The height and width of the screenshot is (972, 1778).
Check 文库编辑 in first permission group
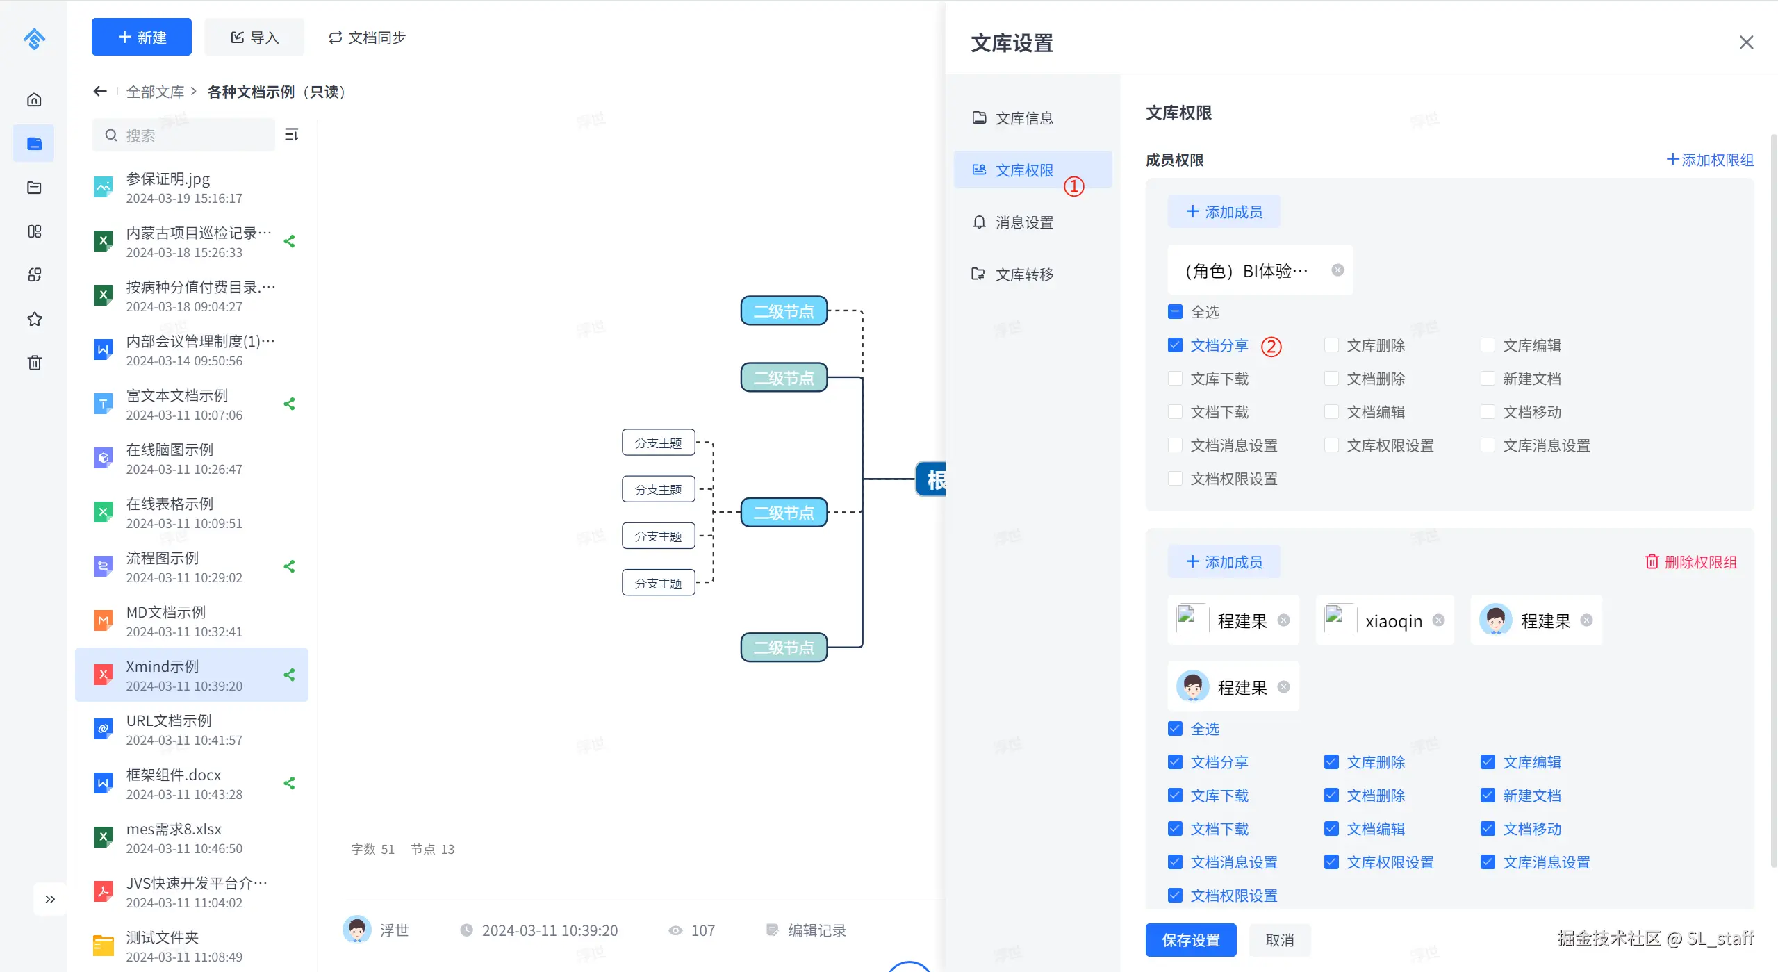click(x=1488, y=345)
